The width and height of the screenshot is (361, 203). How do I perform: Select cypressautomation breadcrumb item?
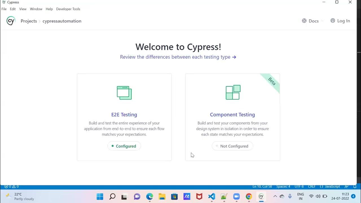click(x=62, y=21)
